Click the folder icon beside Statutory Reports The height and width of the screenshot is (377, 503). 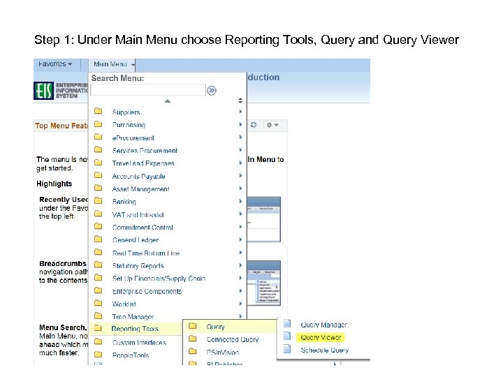pos(99,265)
